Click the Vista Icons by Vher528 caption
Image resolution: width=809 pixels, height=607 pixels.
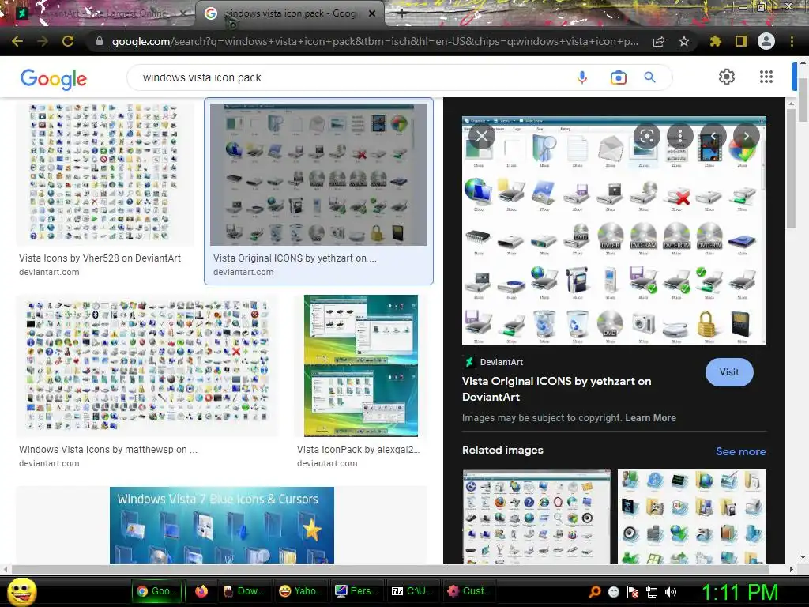point(100,258)
